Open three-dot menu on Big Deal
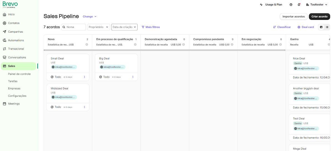 (133, 77)
